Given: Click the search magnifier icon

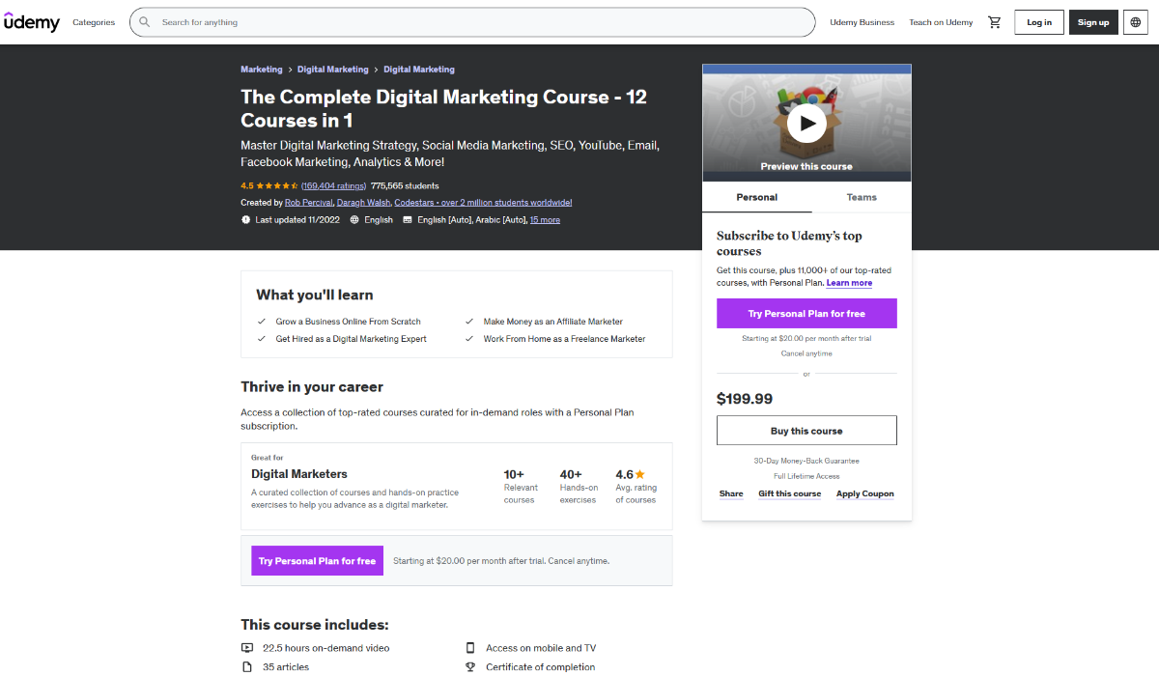Looking at the screenshot, I should coord(145,22).
